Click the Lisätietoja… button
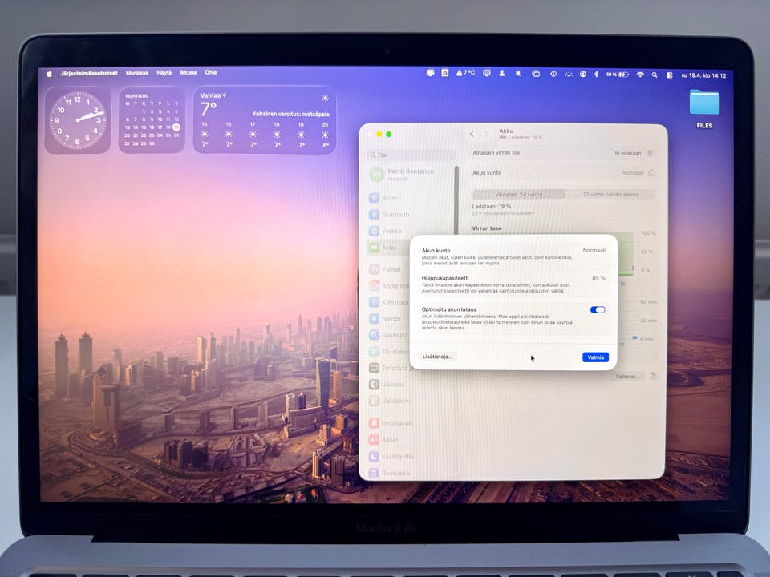The width and height of the screenshot is (770, 577). (437, 356)
